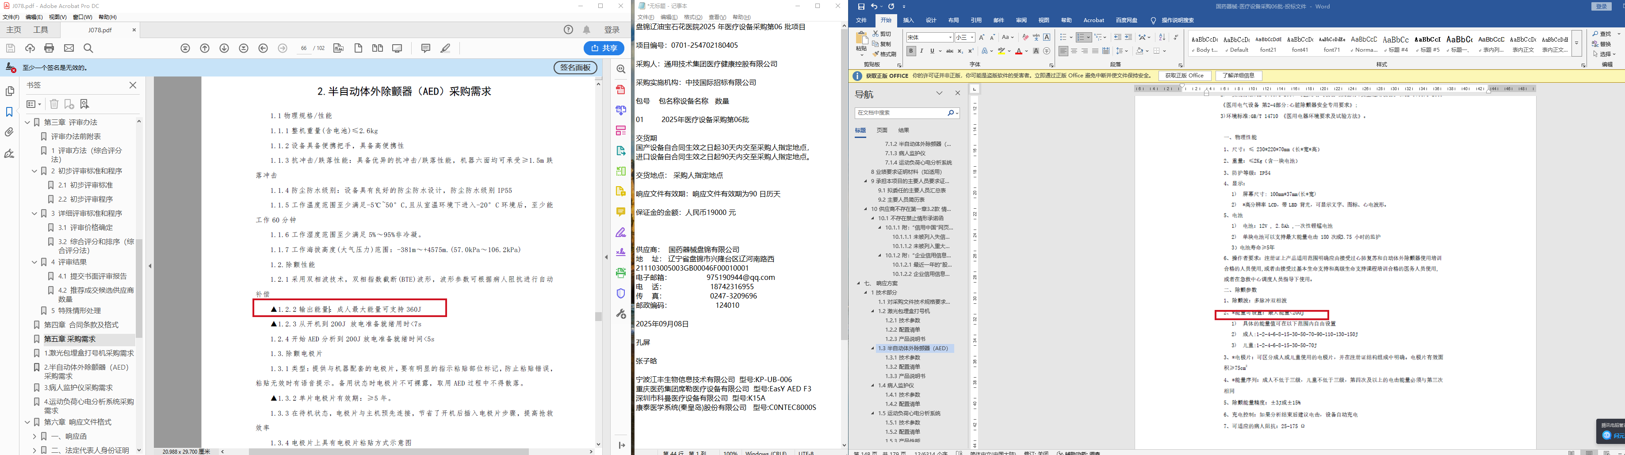Screen dimensions: 1625x455
Task: Switch to 插入 ribbon tab in Word
Action: pos(908,20)
